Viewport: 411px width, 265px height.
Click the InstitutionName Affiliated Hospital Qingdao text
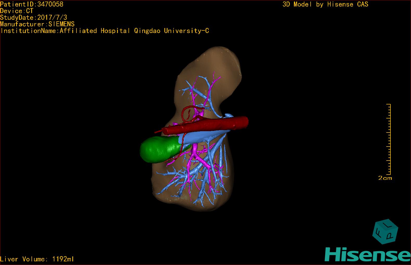click(105, 31)
